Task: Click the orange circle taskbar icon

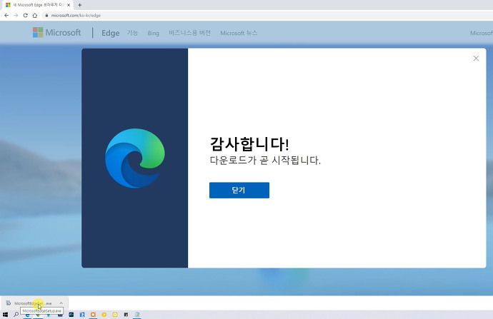Action: click(x=93, y=315)
